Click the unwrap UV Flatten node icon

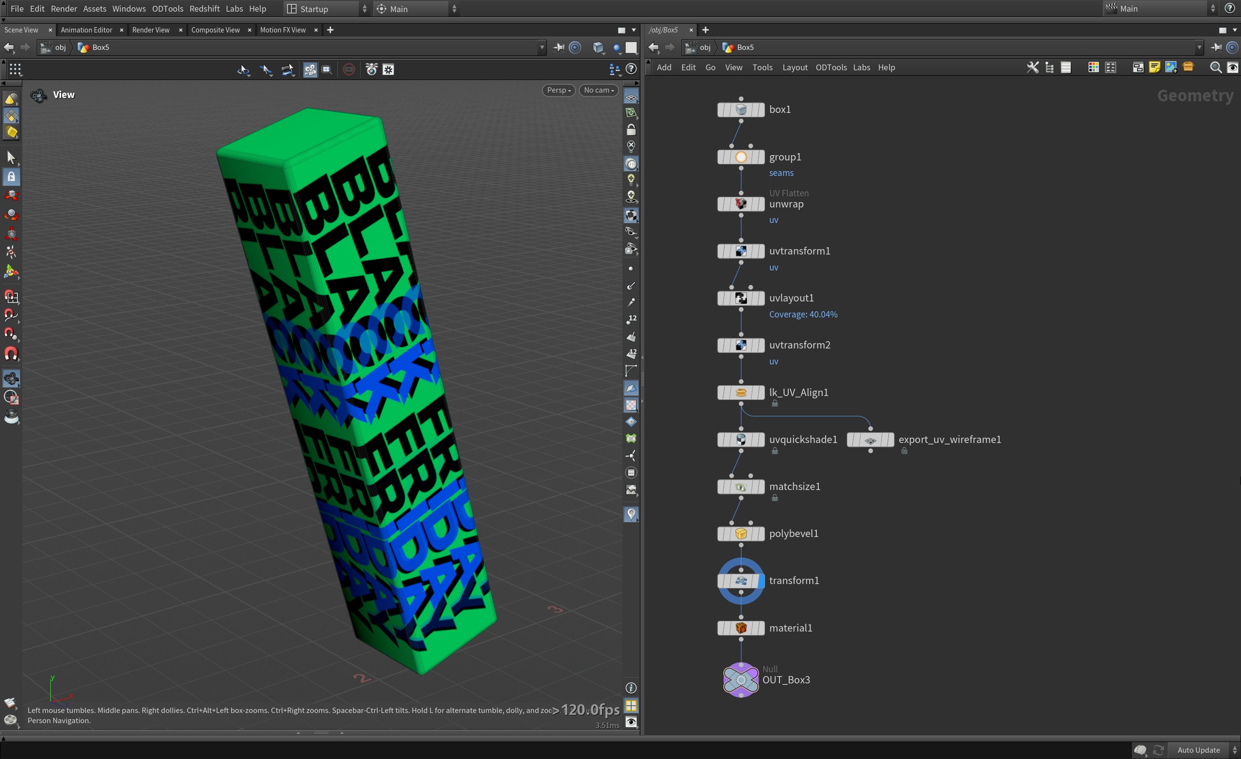pyautogui.click(x=740, y=204)
